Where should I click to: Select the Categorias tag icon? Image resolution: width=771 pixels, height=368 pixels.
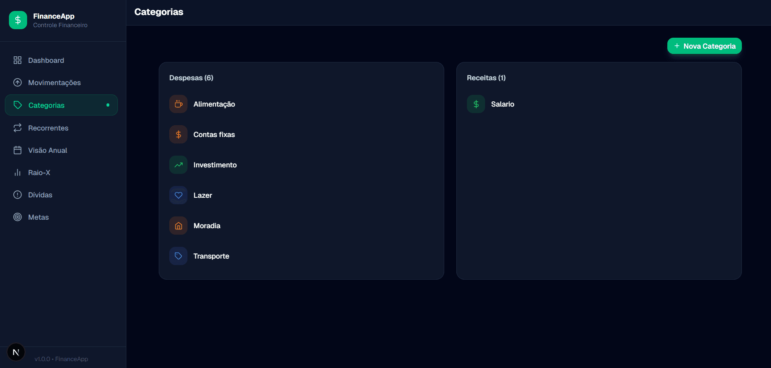tap(17, 105)
